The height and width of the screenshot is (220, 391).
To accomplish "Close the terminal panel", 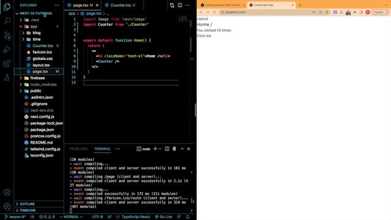I will pos(189,148).
